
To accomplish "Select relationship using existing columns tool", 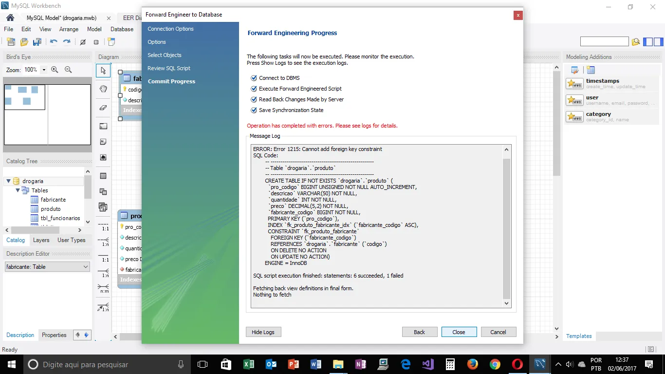I will (x=103, y=307).
